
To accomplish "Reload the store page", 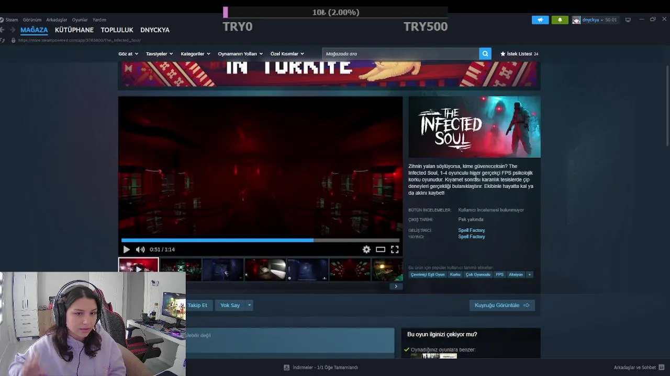I will click(x=3, y=40).
